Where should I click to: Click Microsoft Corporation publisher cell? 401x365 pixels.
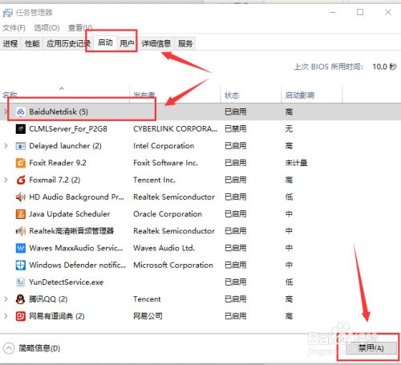coord(173,265)
